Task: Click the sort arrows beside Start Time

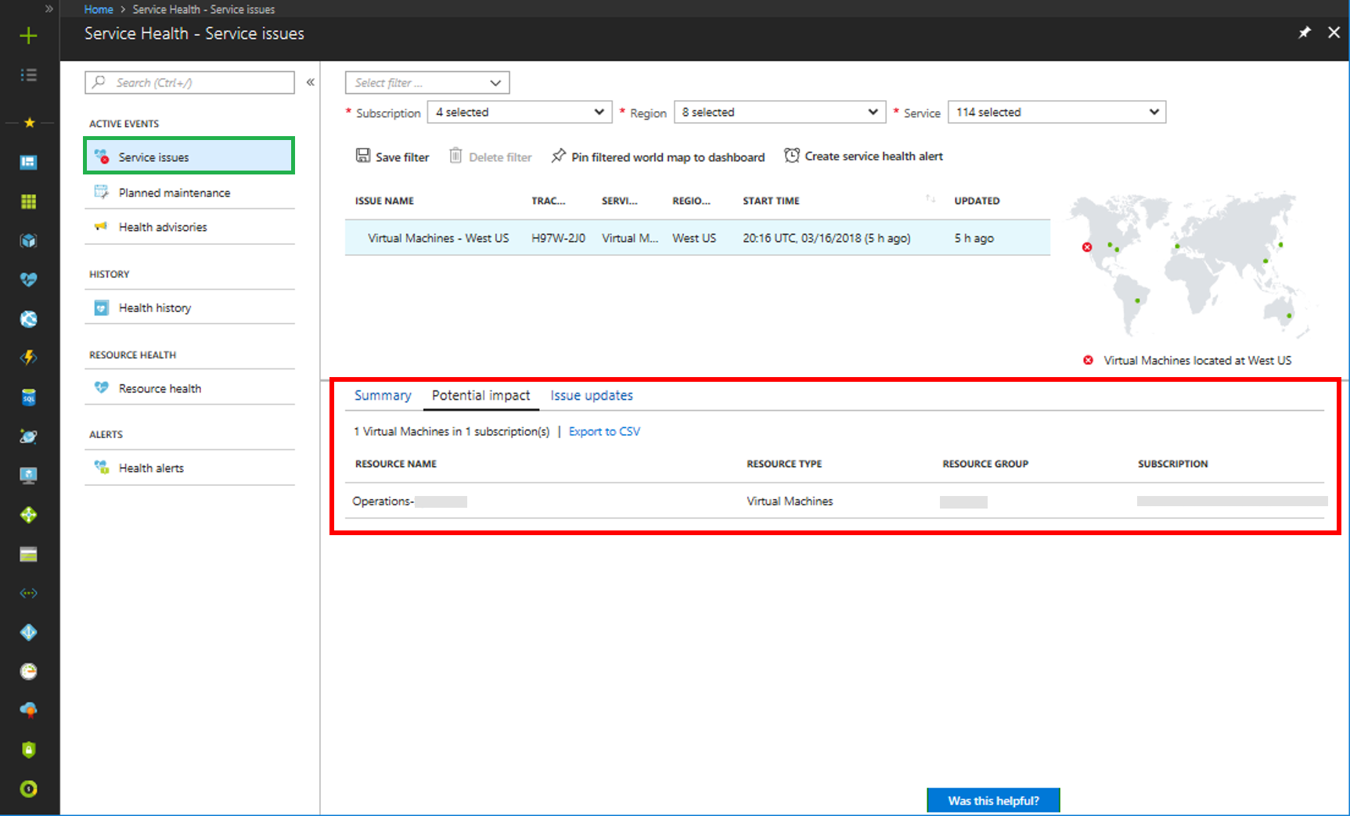Action: point(930,199)
